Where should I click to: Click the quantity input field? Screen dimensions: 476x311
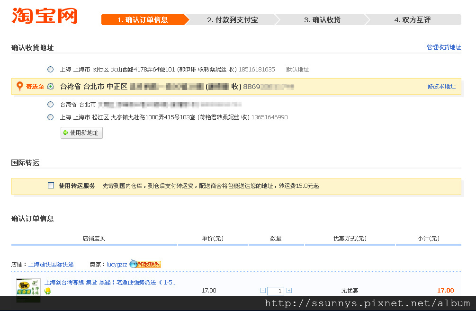pos(276,291)
